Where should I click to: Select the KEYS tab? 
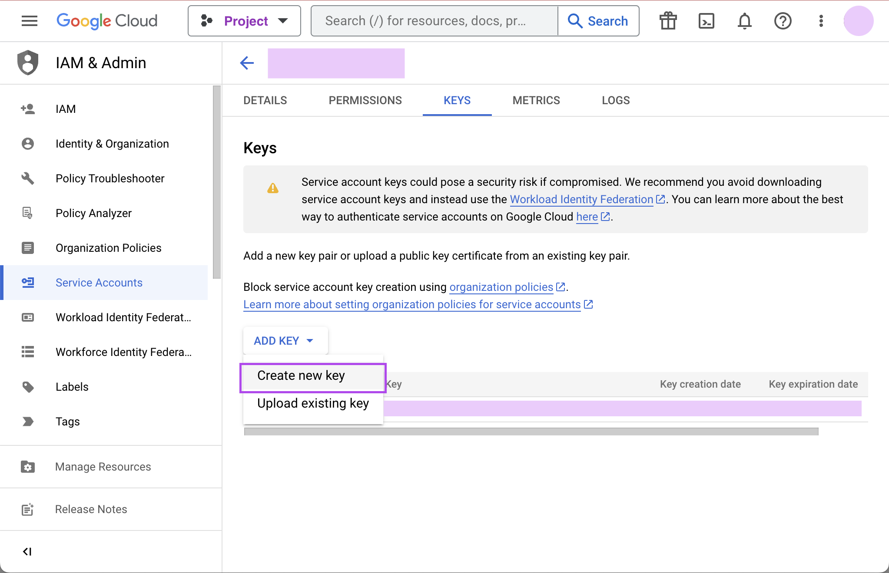coord(458,100)
